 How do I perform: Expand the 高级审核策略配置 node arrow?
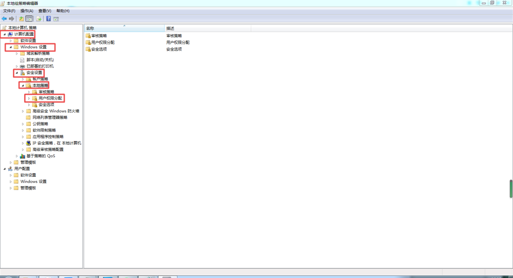(23, 149)
